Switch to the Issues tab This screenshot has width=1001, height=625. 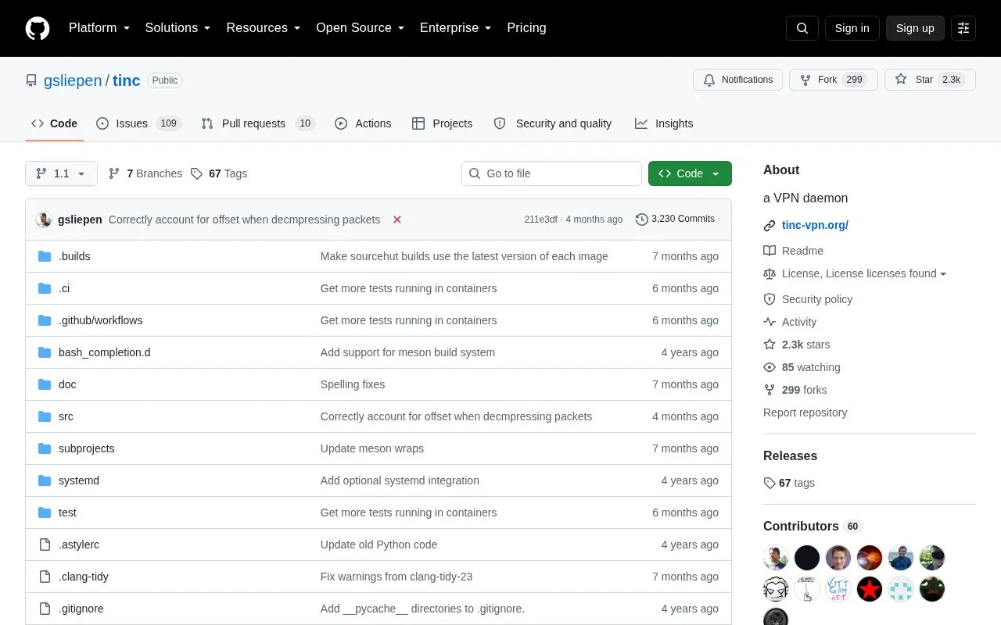(138, 123)
